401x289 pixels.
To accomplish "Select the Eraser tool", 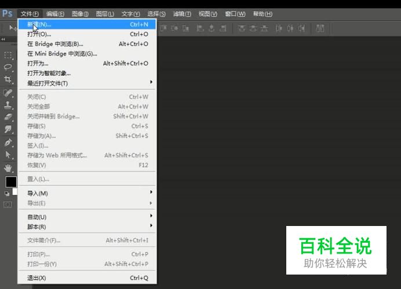I will 8,117.
